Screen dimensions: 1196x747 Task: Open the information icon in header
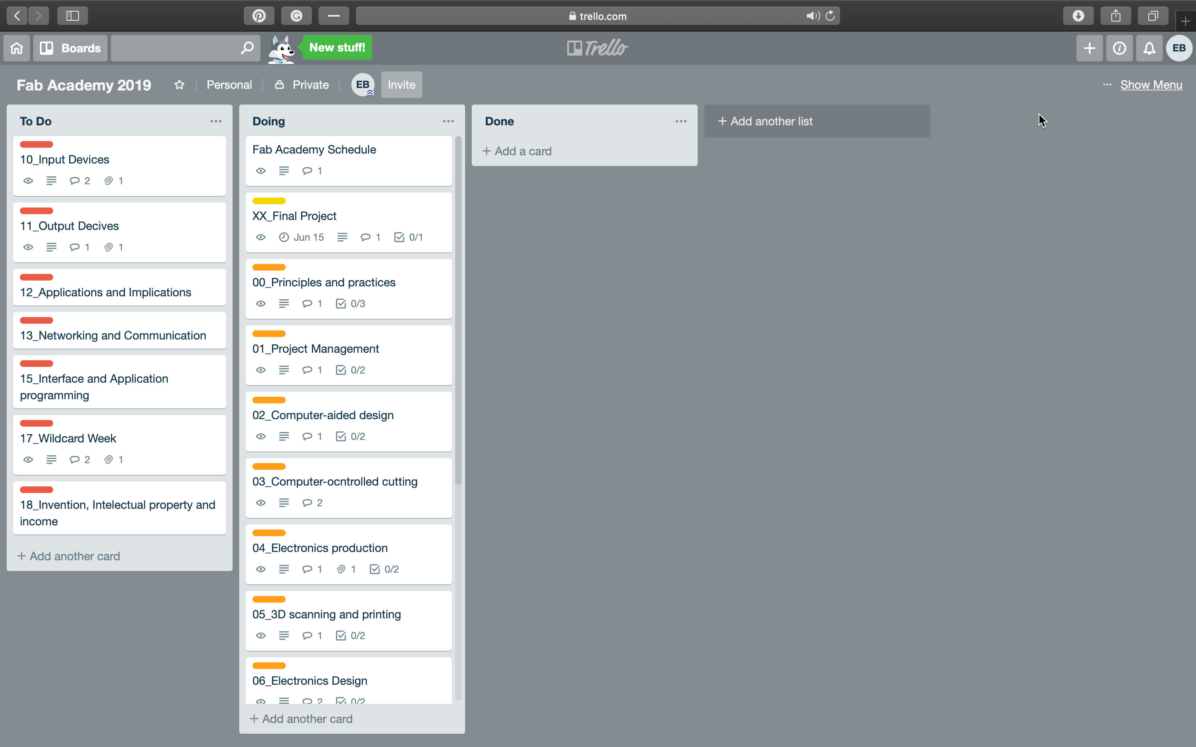click(x=1120, y=48)
